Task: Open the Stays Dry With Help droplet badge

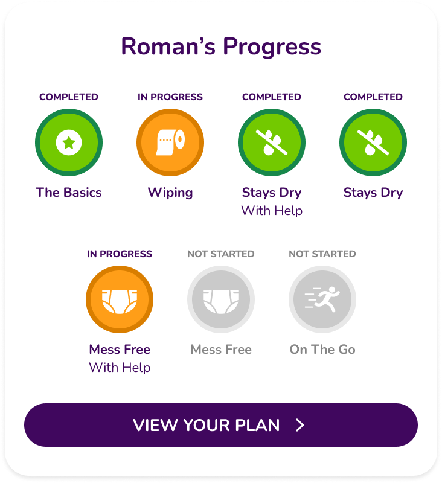Action: tap(272, 142)
